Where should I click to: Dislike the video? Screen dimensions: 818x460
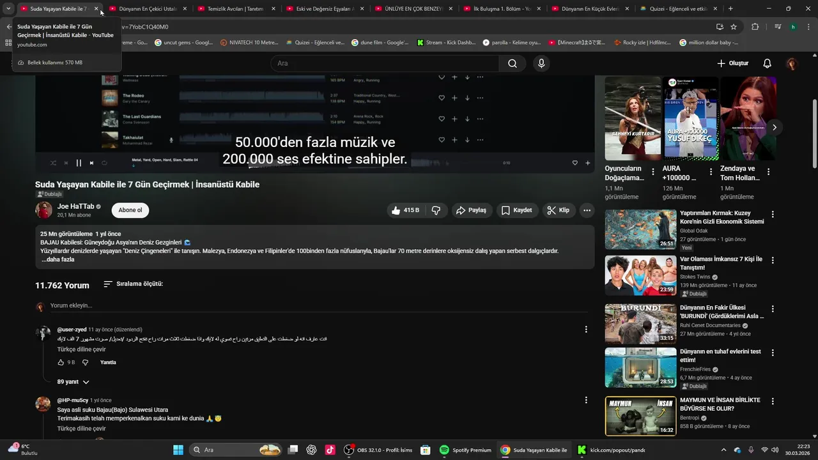436,210
